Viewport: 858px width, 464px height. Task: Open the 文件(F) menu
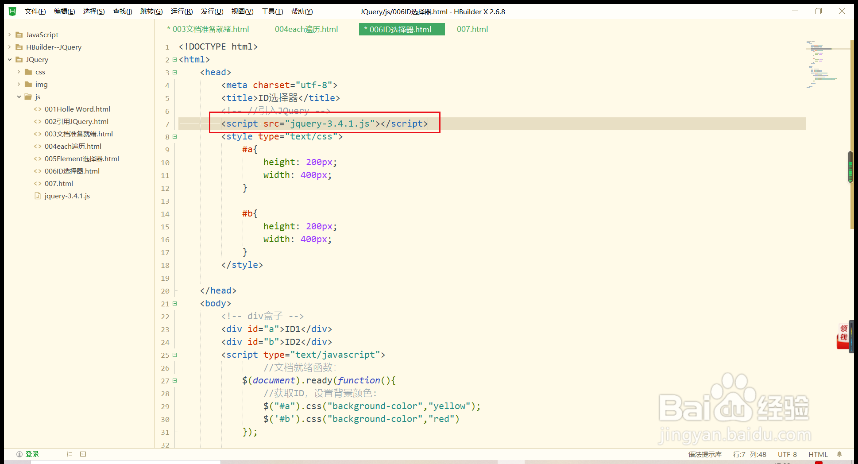click(35, 12)
